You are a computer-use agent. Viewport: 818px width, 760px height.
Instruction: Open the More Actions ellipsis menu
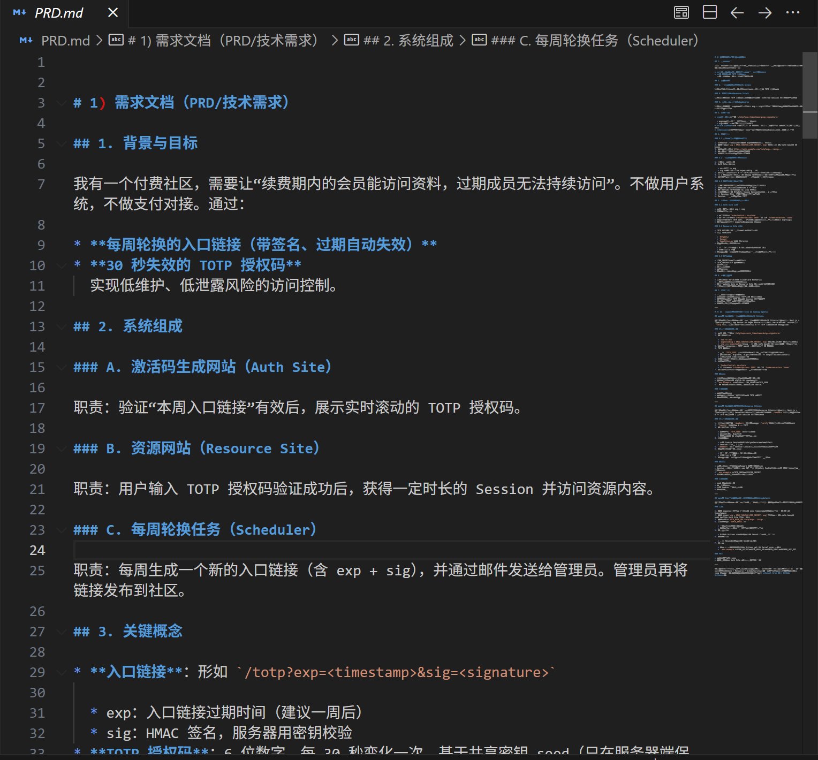point(793,12)
